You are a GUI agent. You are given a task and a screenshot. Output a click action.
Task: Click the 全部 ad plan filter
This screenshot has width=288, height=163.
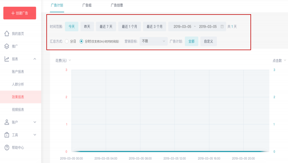192,41
